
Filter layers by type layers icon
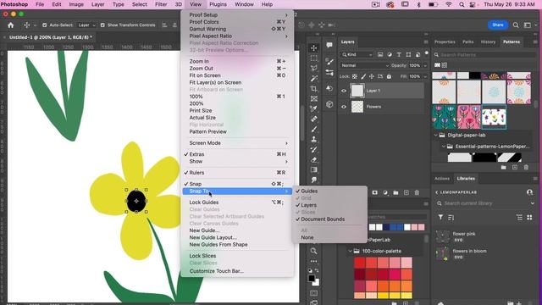pyautogui.click(x=399, y=54)
